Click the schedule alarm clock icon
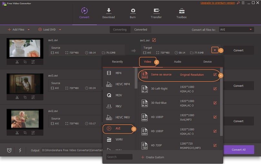This screenshot has width=261, height=164. [9, 150]
